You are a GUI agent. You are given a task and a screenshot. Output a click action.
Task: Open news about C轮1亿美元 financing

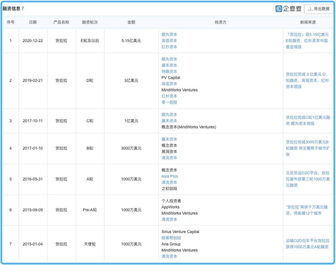pyautogui.click(x=307, y=121)
